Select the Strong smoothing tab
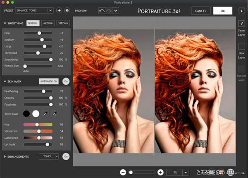This screenshot has width=248, height=178. [63, 23]
